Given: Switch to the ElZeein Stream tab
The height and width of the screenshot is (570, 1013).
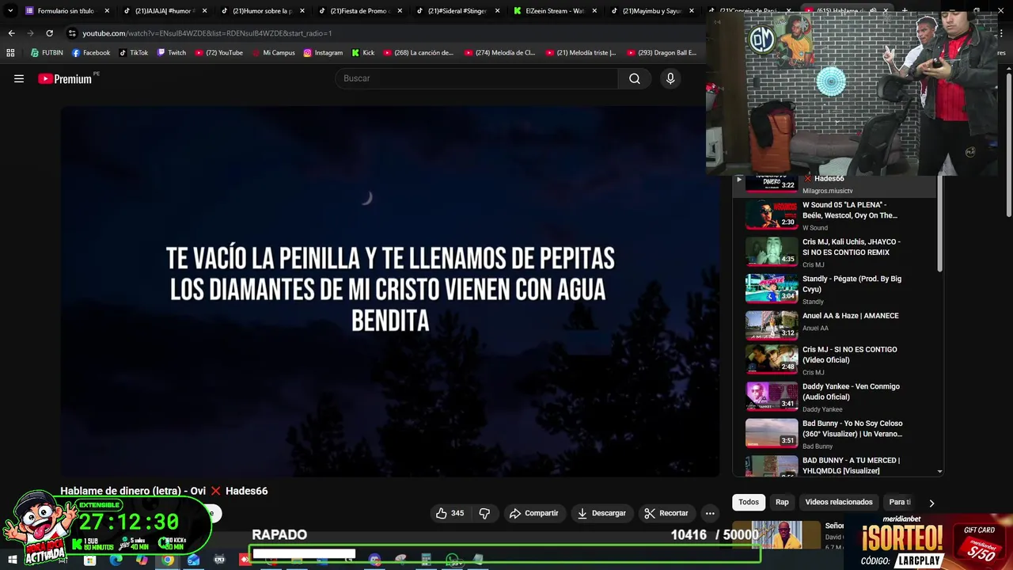Looking at the screenshot, I should (x=554, y=11).
